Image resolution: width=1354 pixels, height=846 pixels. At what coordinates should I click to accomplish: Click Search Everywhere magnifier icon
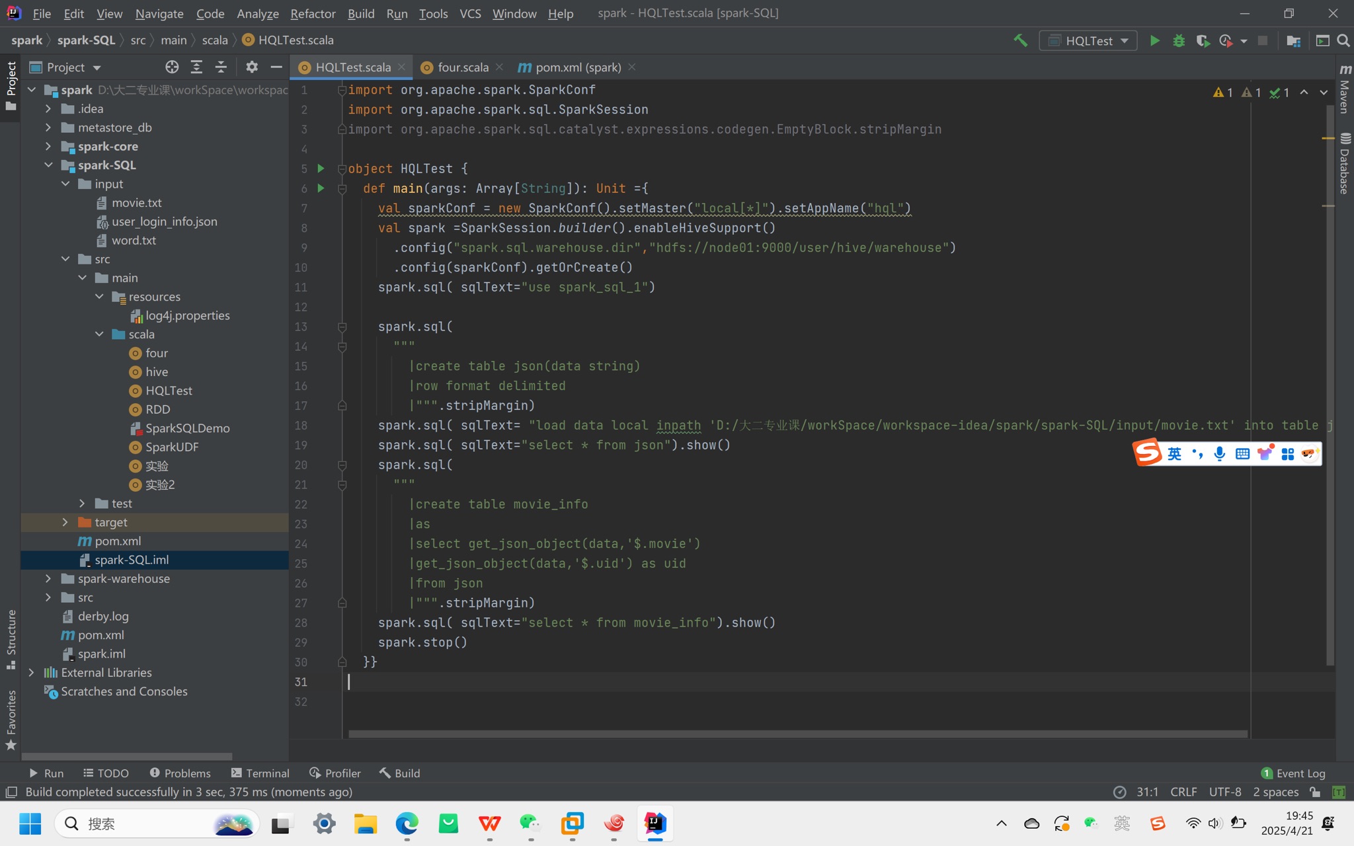tap(1343, 41)
